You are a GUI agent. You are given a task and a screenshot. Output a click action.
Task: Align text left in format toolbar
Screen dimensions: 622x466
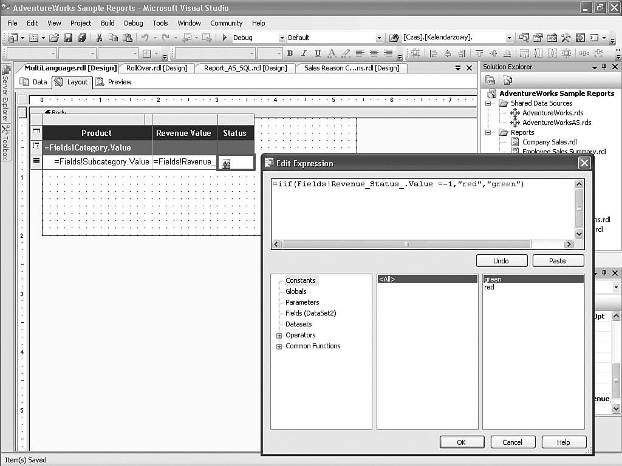(x=360, y=53)
